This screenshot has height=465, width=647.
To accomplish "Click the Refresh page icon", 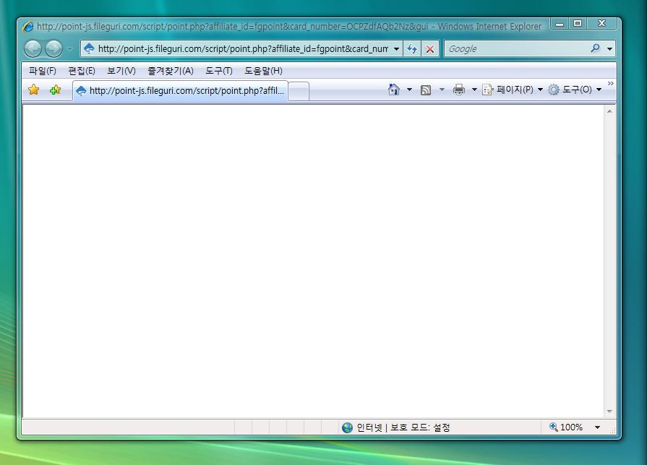I will (x=412, y=49).
